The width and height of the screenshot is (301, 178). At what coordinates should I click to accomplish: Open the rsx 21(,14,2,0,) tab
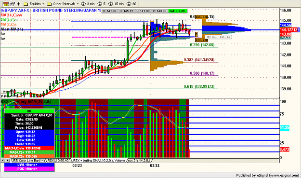[x=139, y=161]
